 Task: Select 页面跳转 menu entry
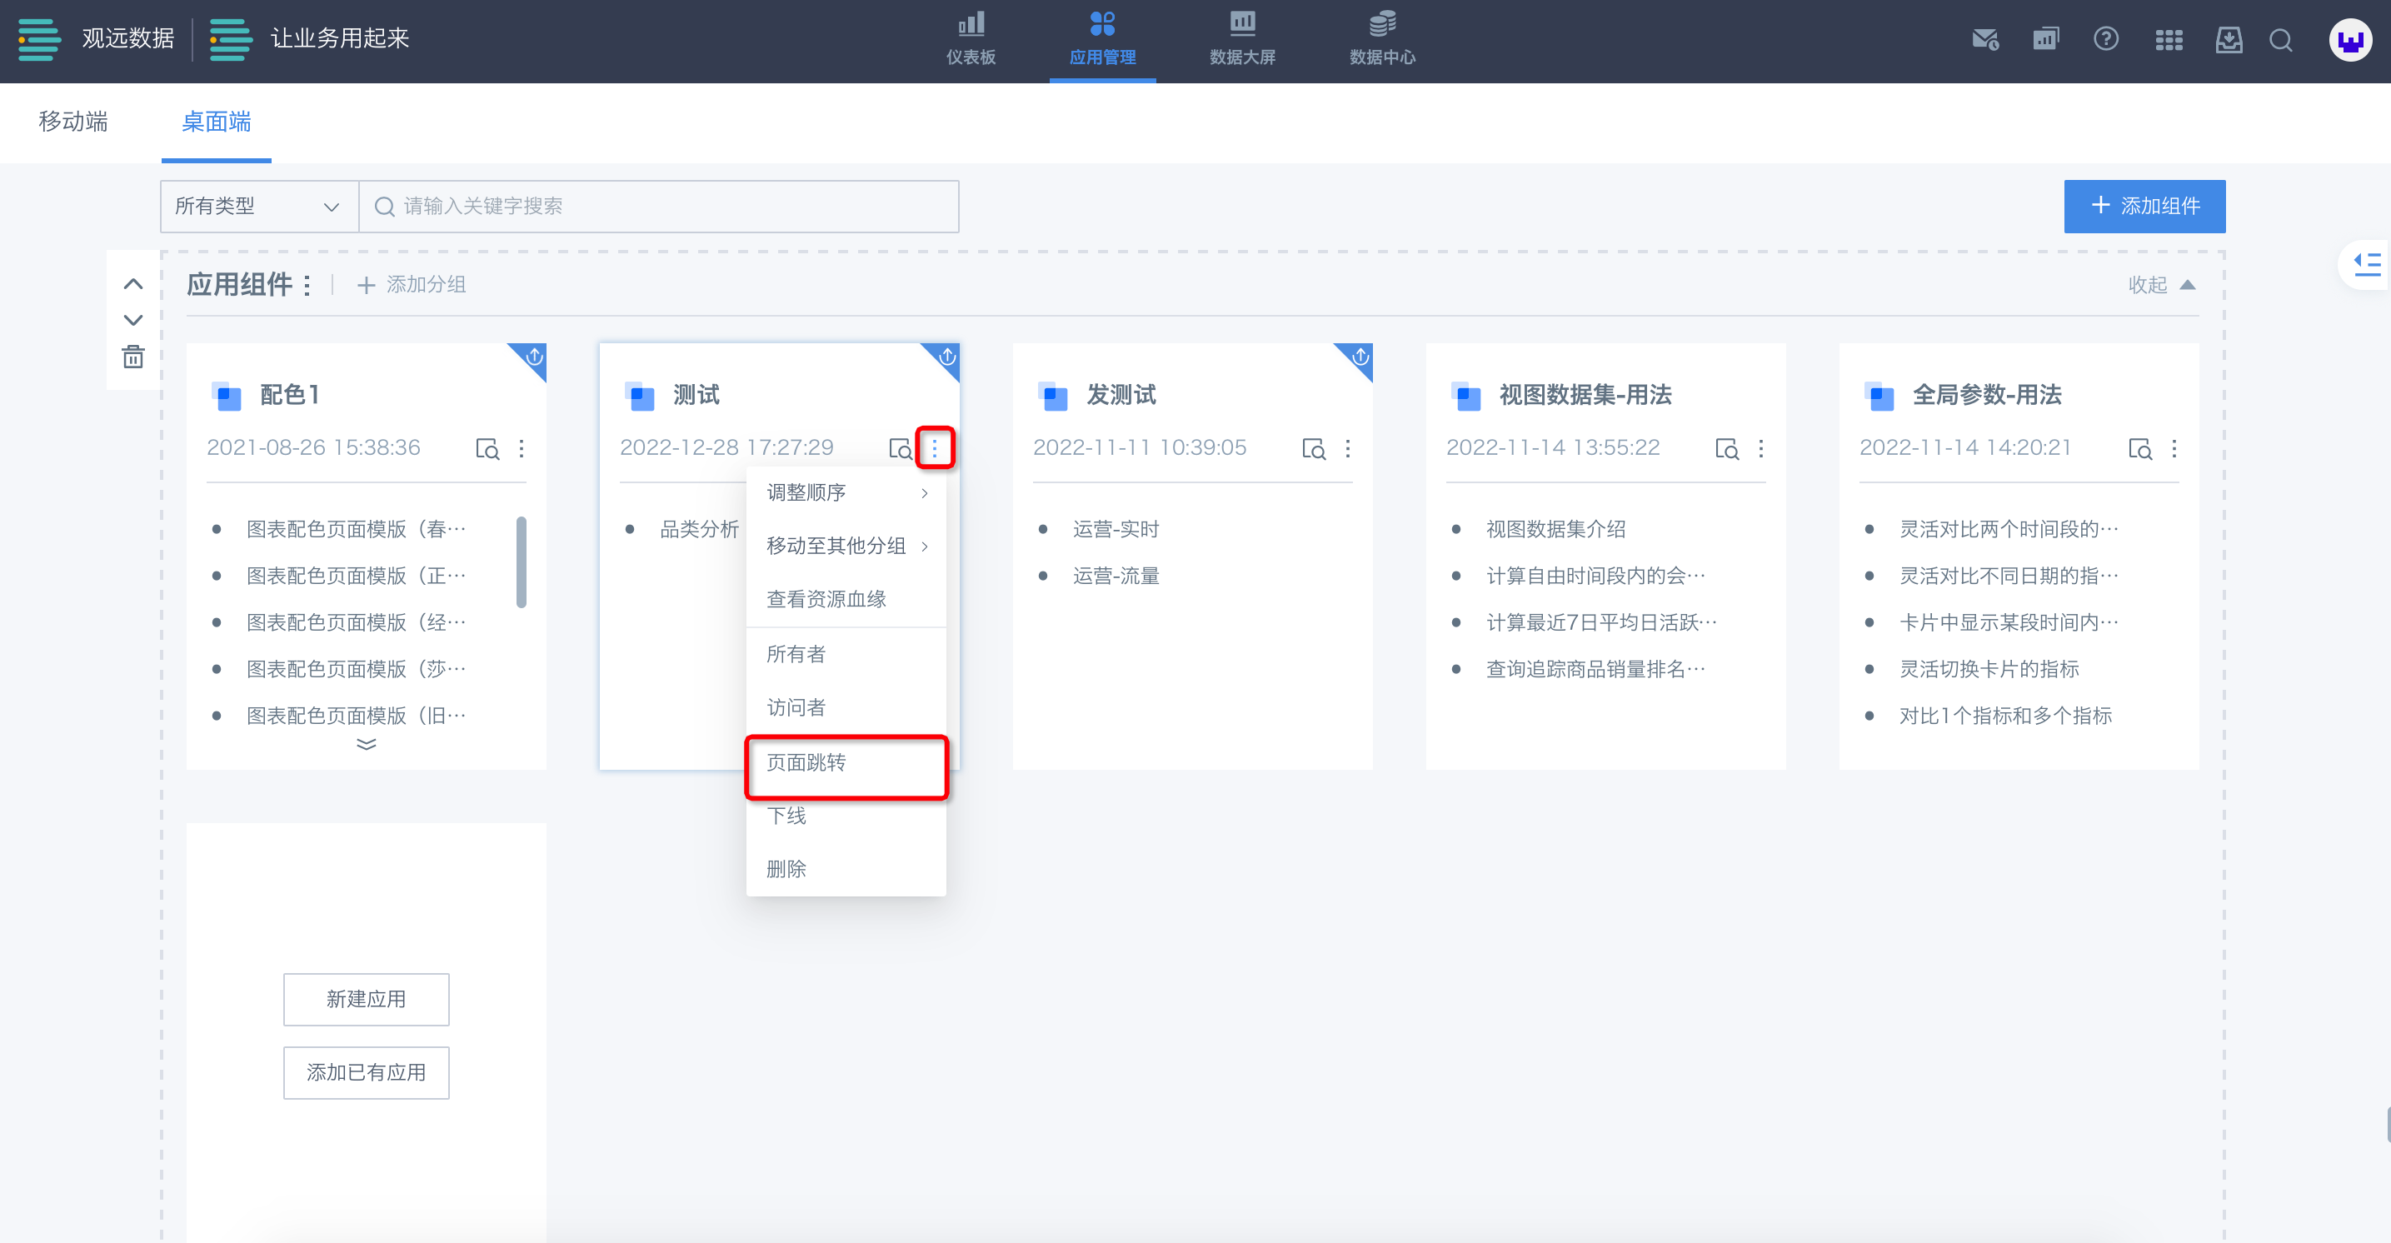click(846, 763)
